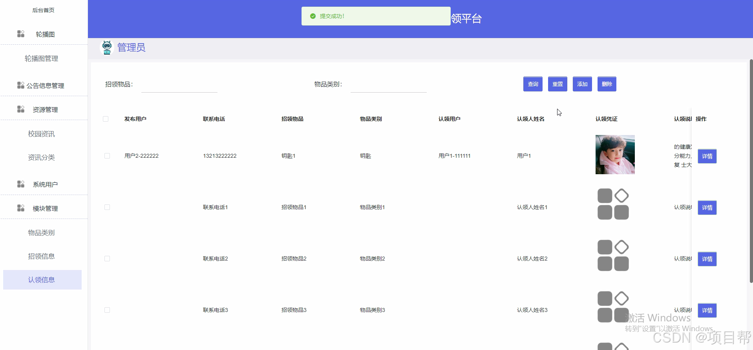Viewport: 753px width, 350px height.
Task: Open 物品类别 menu item
Action: coord(42,233)
